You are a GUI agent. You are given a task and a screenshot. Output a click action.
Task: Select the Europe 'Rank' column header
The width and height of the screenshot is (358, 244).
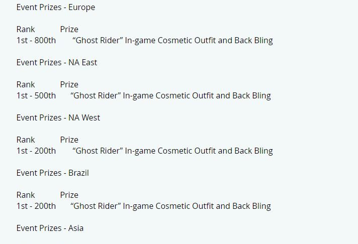tap(26, 29)
